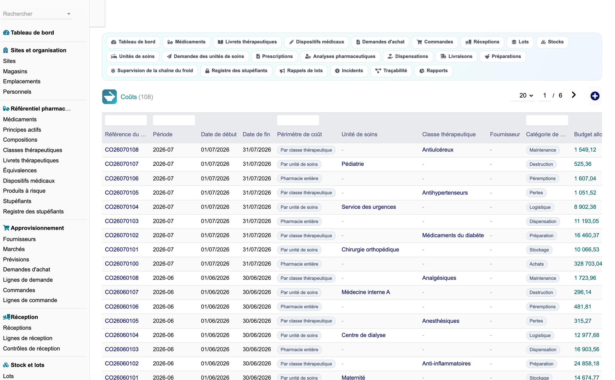Go to next page with the chevron
This screenshot has height=380, width=615.
coord(574,95)
